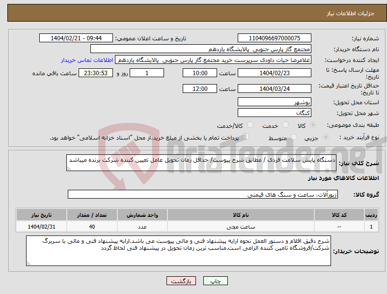The height and width of the screenshot is (294, 387).
Task: Select the کالا radio button
Action: click(x=313, y=125)
